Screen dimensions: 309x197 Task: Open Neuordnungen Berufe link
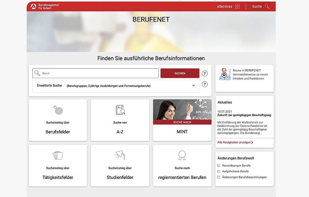pos(236,166)
